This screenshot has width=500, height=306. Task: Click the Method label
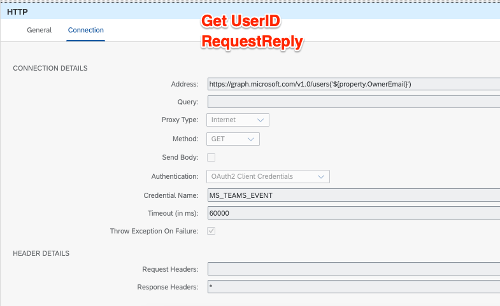pos(185,139)
